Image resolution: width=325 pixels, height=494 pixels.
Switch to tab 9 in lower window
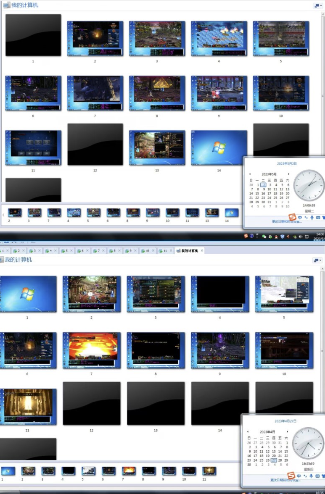point(130,251)
